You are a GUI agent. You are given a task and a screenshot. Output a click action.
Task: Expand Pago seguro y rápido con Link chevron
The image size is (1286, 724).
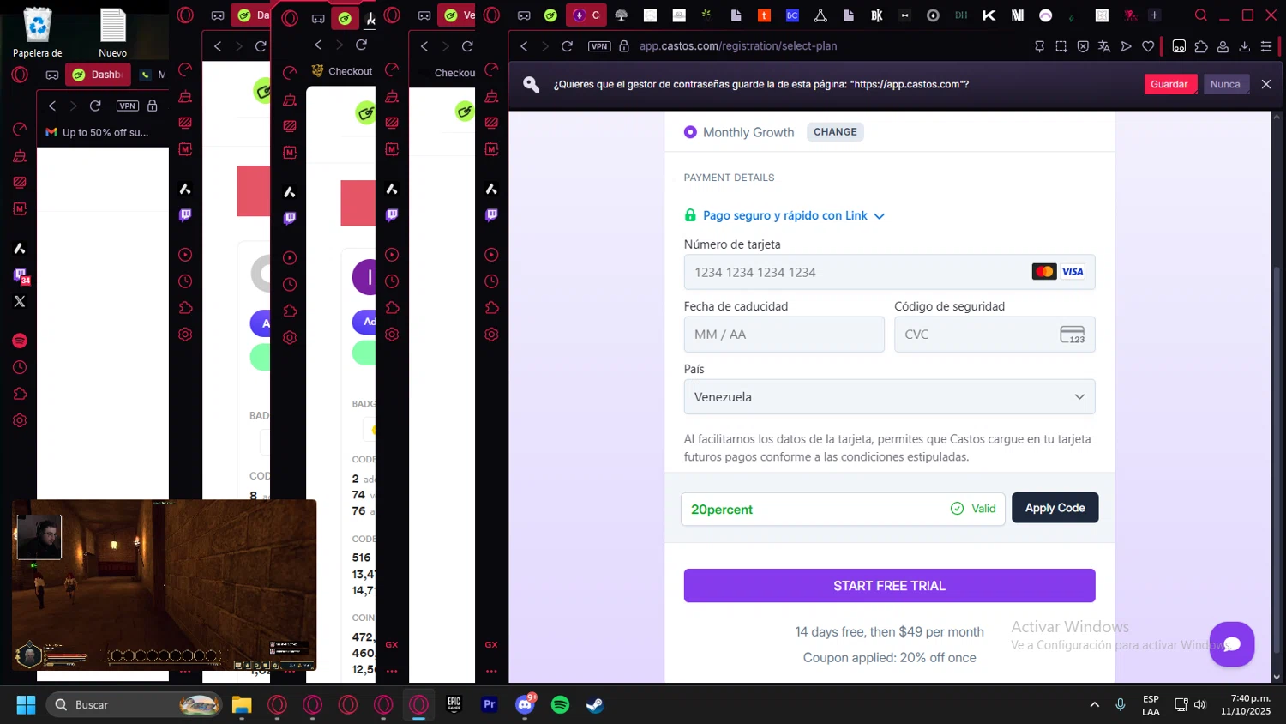(x=879, y=216)
